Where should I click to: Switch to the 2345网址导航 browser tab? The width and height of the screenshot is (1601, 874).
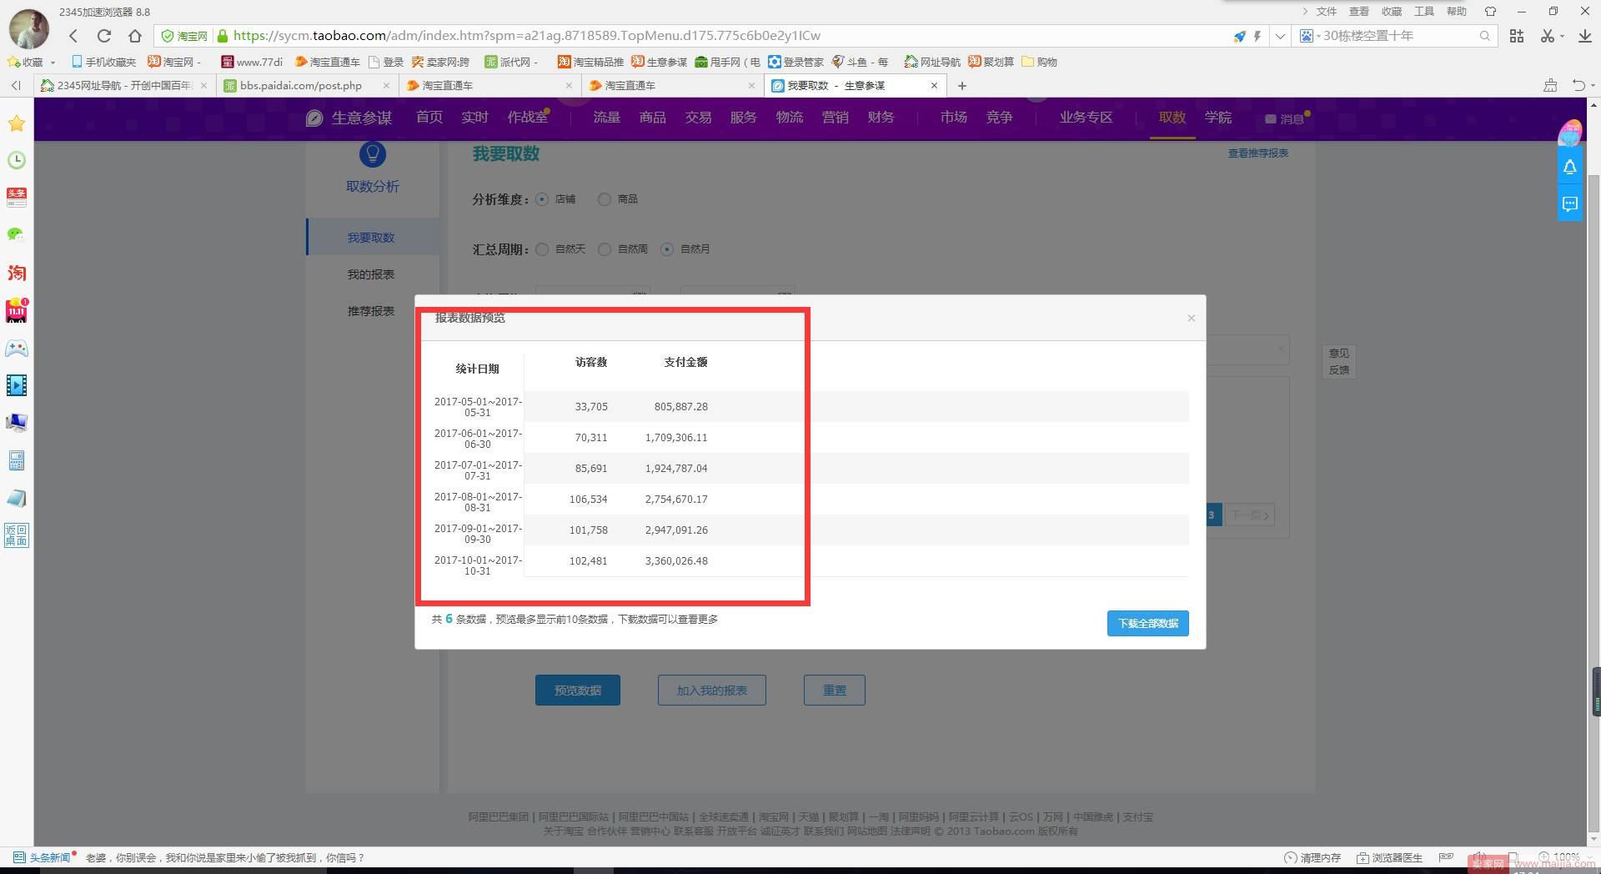[x=123, y=85]
